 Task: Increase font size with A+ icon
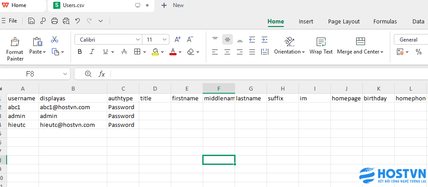pos(177,39)
